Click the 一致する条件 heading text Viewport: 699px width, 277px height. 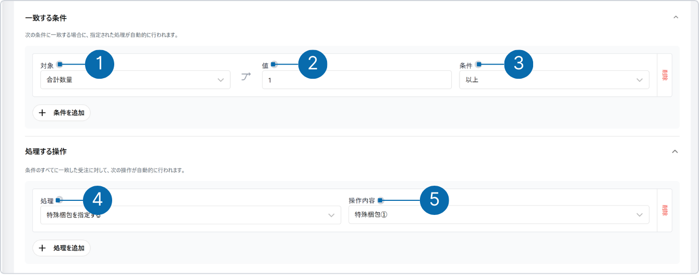pos(46,17)
